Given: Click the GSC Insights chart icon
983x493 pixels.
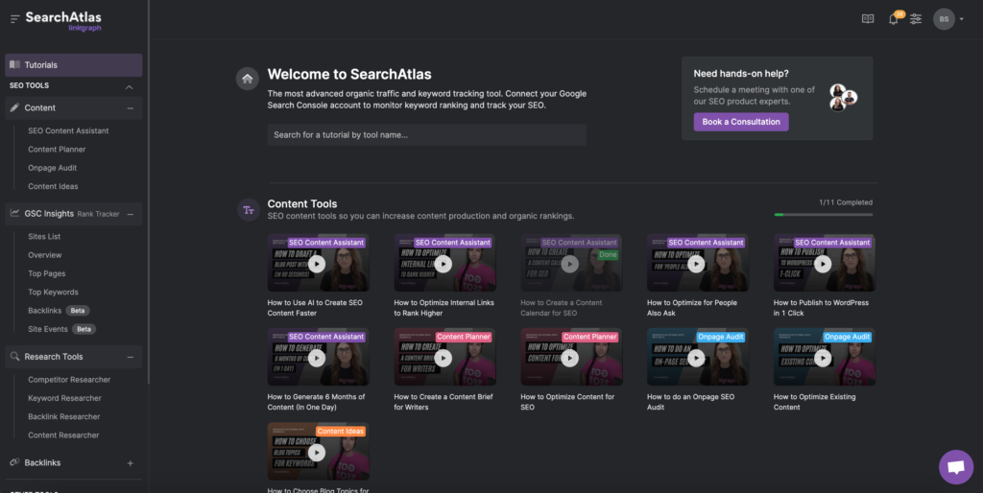Looking at the screenshot, I should 14,214.
